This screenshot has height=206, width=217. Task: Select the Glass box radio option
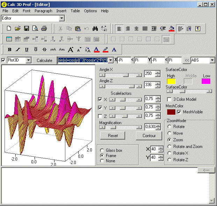coord(102,150)
